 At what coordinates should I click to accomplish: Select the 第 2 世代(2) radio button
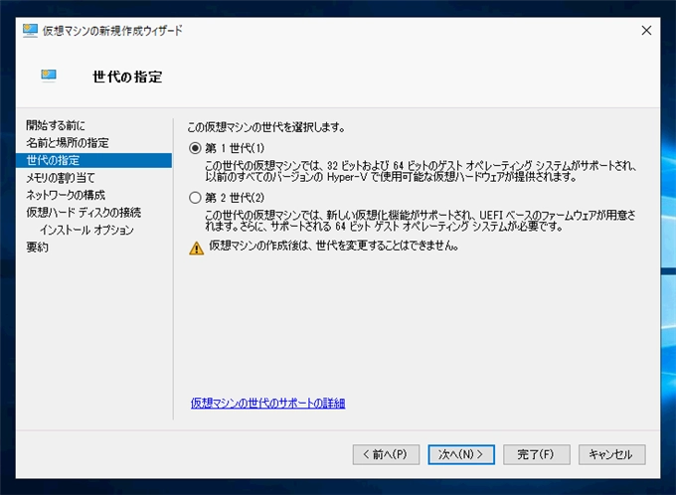(x=195, y=198)
